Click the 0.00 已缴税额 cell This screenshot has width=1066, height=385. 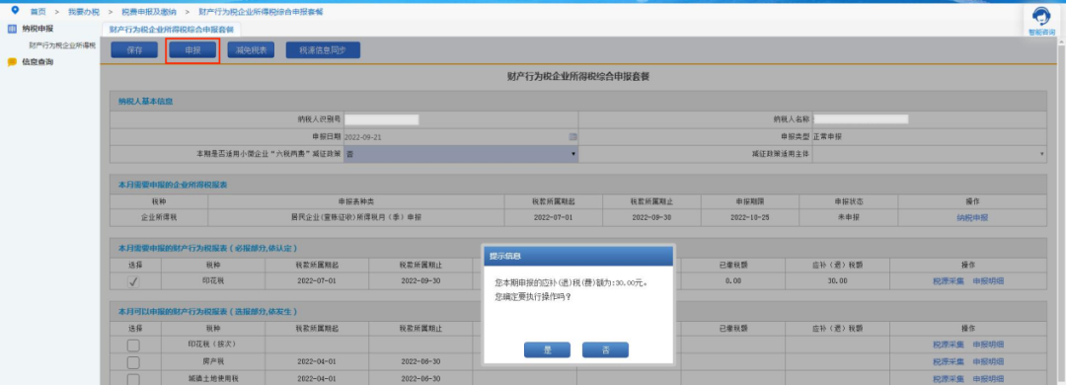pyautogui.click(x=732, y=281)
